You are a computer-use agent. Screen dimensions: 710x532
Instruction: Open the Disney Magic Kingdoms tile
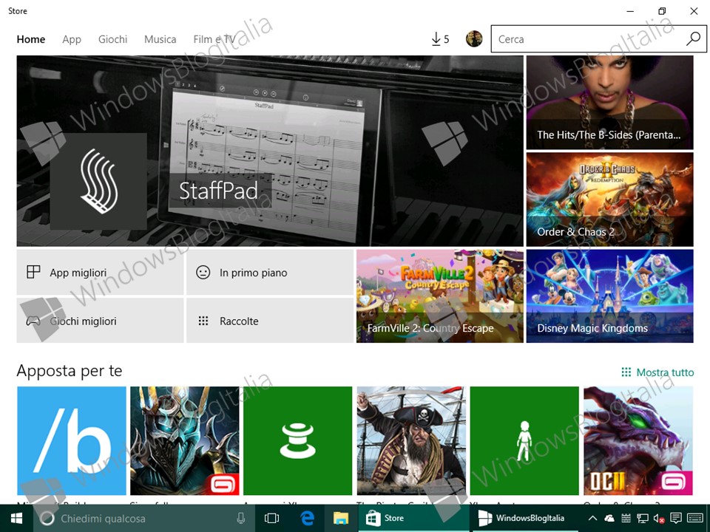(609, 296)
